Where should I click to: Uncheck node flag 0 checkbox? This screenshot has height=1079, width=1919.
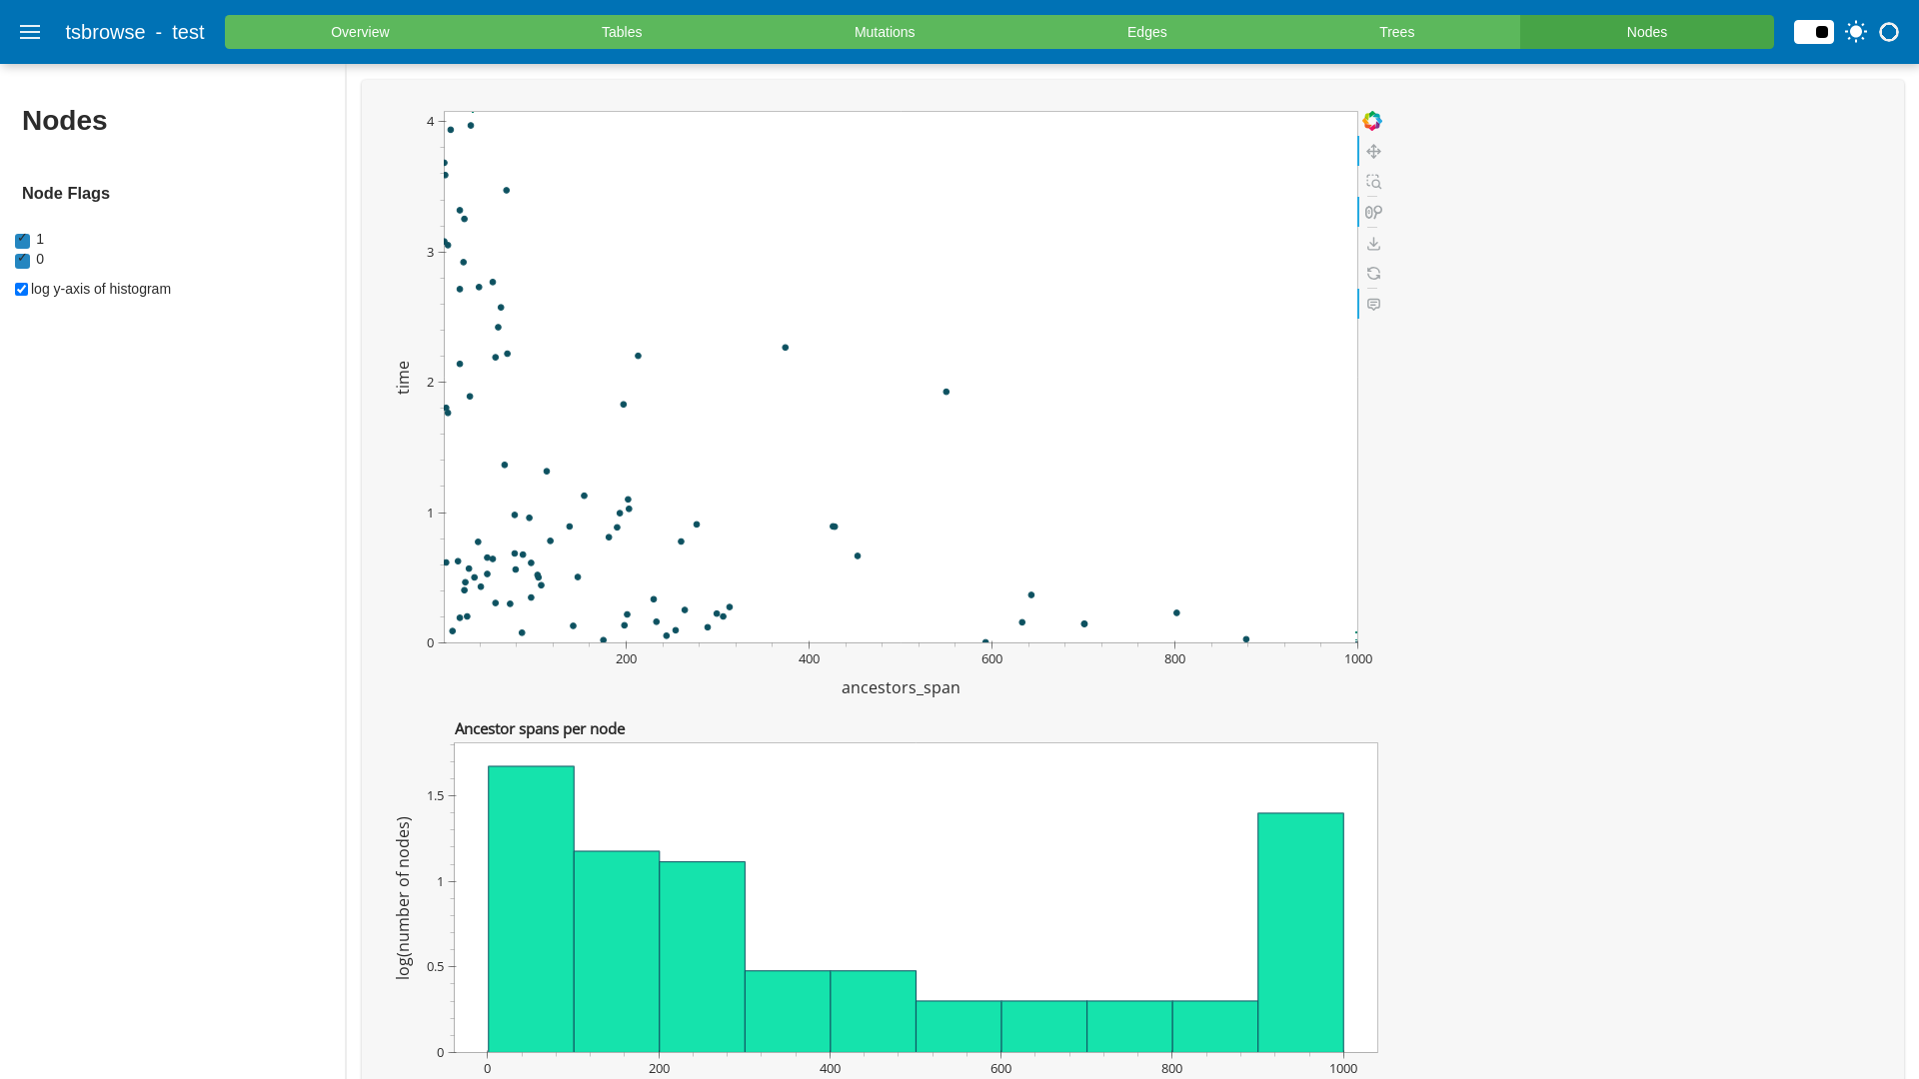(x=22, y=261)
